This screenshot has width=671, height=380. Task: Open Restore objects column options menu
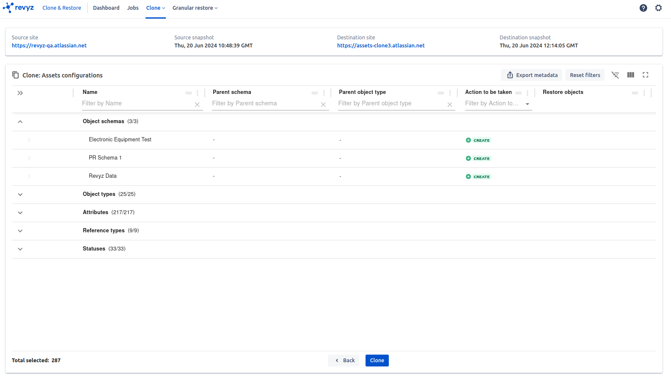pyautogui.click(x=644, y=93)
